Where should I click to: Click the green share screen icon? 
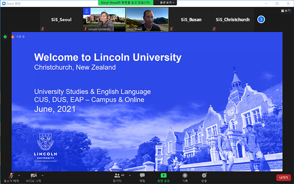point(164,176)
